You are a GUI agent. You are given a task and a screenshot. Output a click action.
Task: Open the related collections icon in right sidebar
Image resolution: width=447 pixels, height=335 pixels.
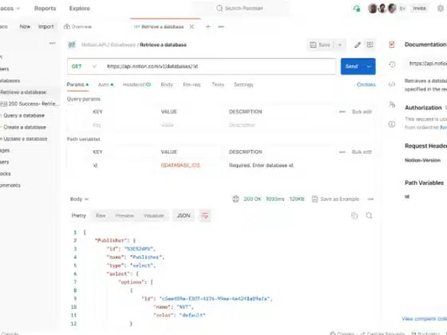click(392, 104)
